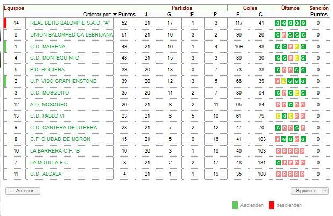
Task: Click the Últimos column header
Action: pos(291,8)
